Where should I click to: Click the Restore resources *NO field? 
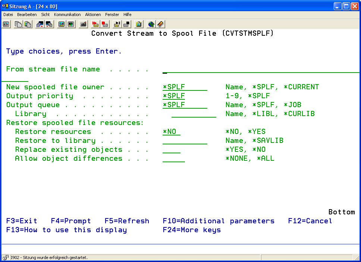pos(172,132)
